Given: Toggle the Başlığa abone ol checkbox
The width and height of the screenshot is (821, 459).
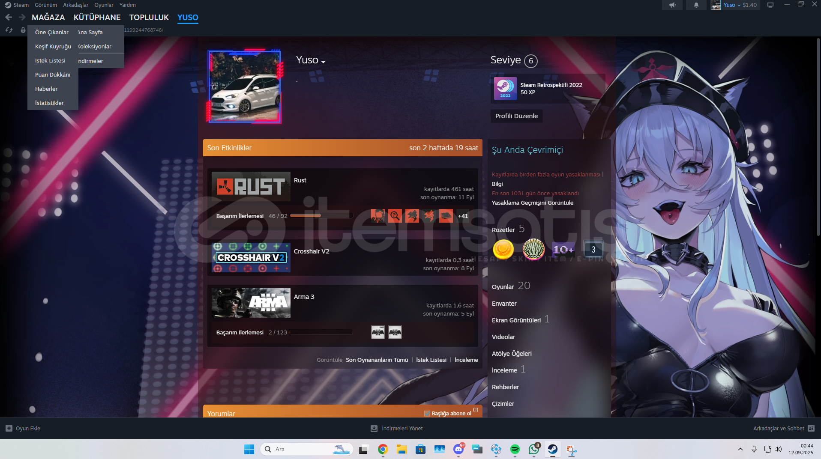Looking at the screenshot, I should [x=427, y=413].
